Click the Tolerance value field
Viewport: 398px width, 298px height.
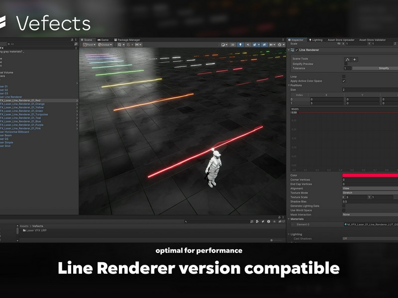coord(348,68)
